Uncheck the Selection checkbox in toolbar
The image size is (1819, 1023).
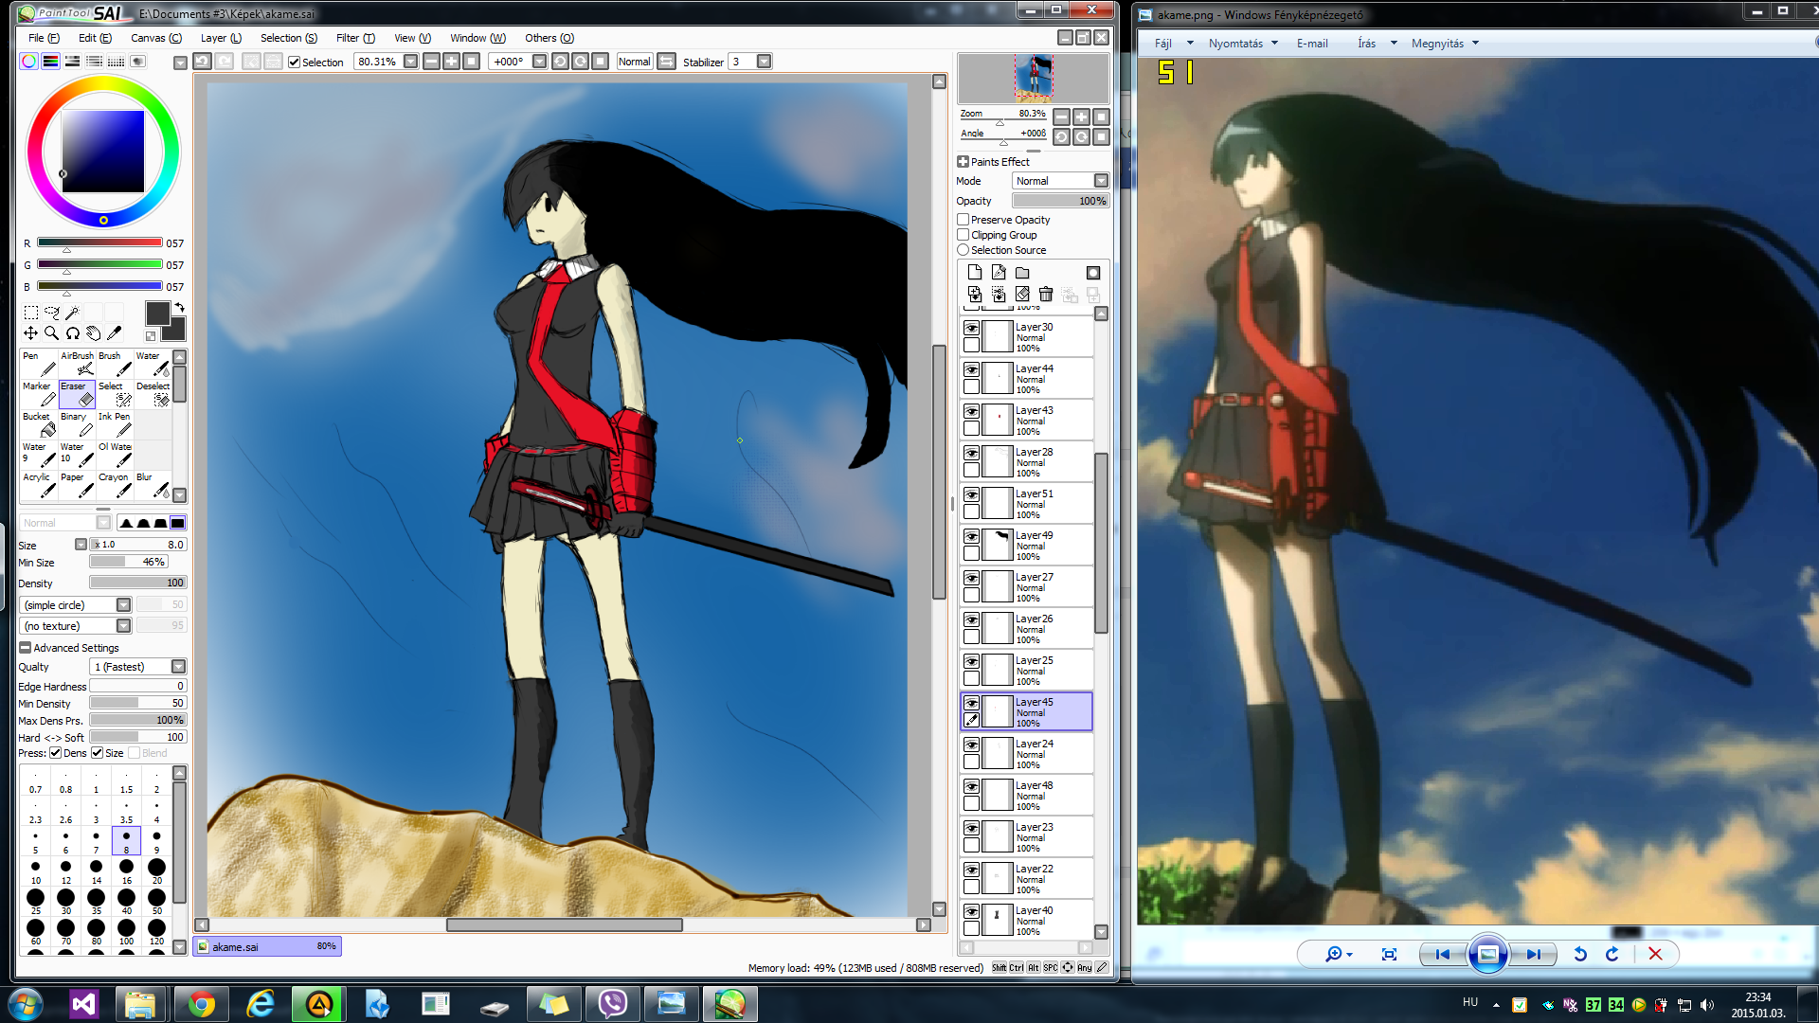pyautogui.click(x=295, y=63)
